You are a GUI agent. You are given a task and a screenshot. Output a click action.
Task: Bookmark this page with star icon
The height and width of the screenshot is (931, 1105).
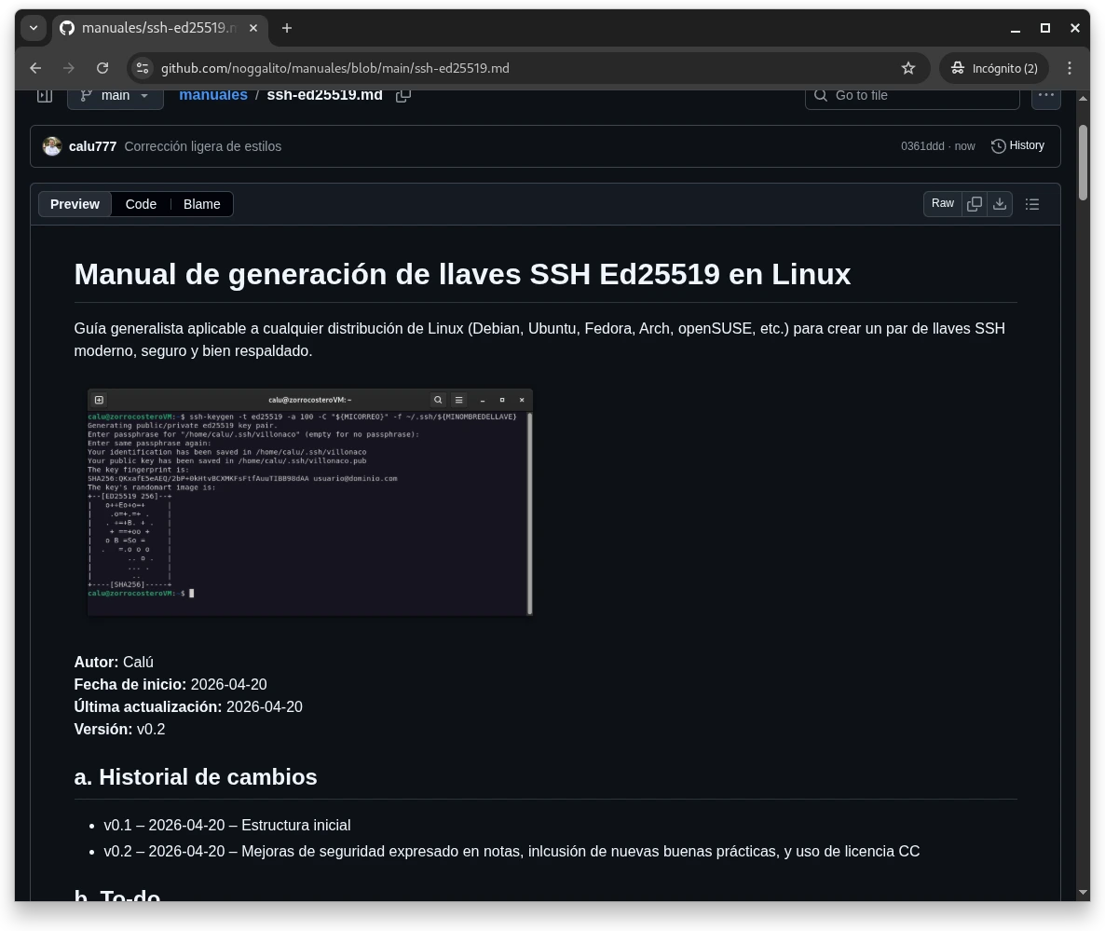point(908,68)
